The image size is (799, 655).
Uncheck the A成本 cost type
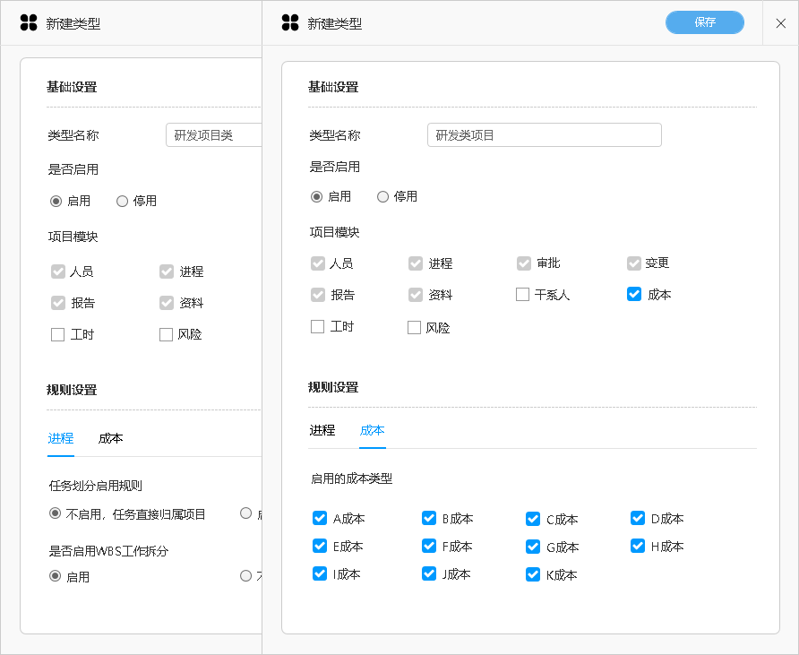tap(320, 518)
